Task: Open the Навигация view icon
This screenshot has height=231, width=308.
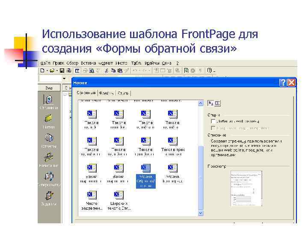Action: [x=49, y=157]
